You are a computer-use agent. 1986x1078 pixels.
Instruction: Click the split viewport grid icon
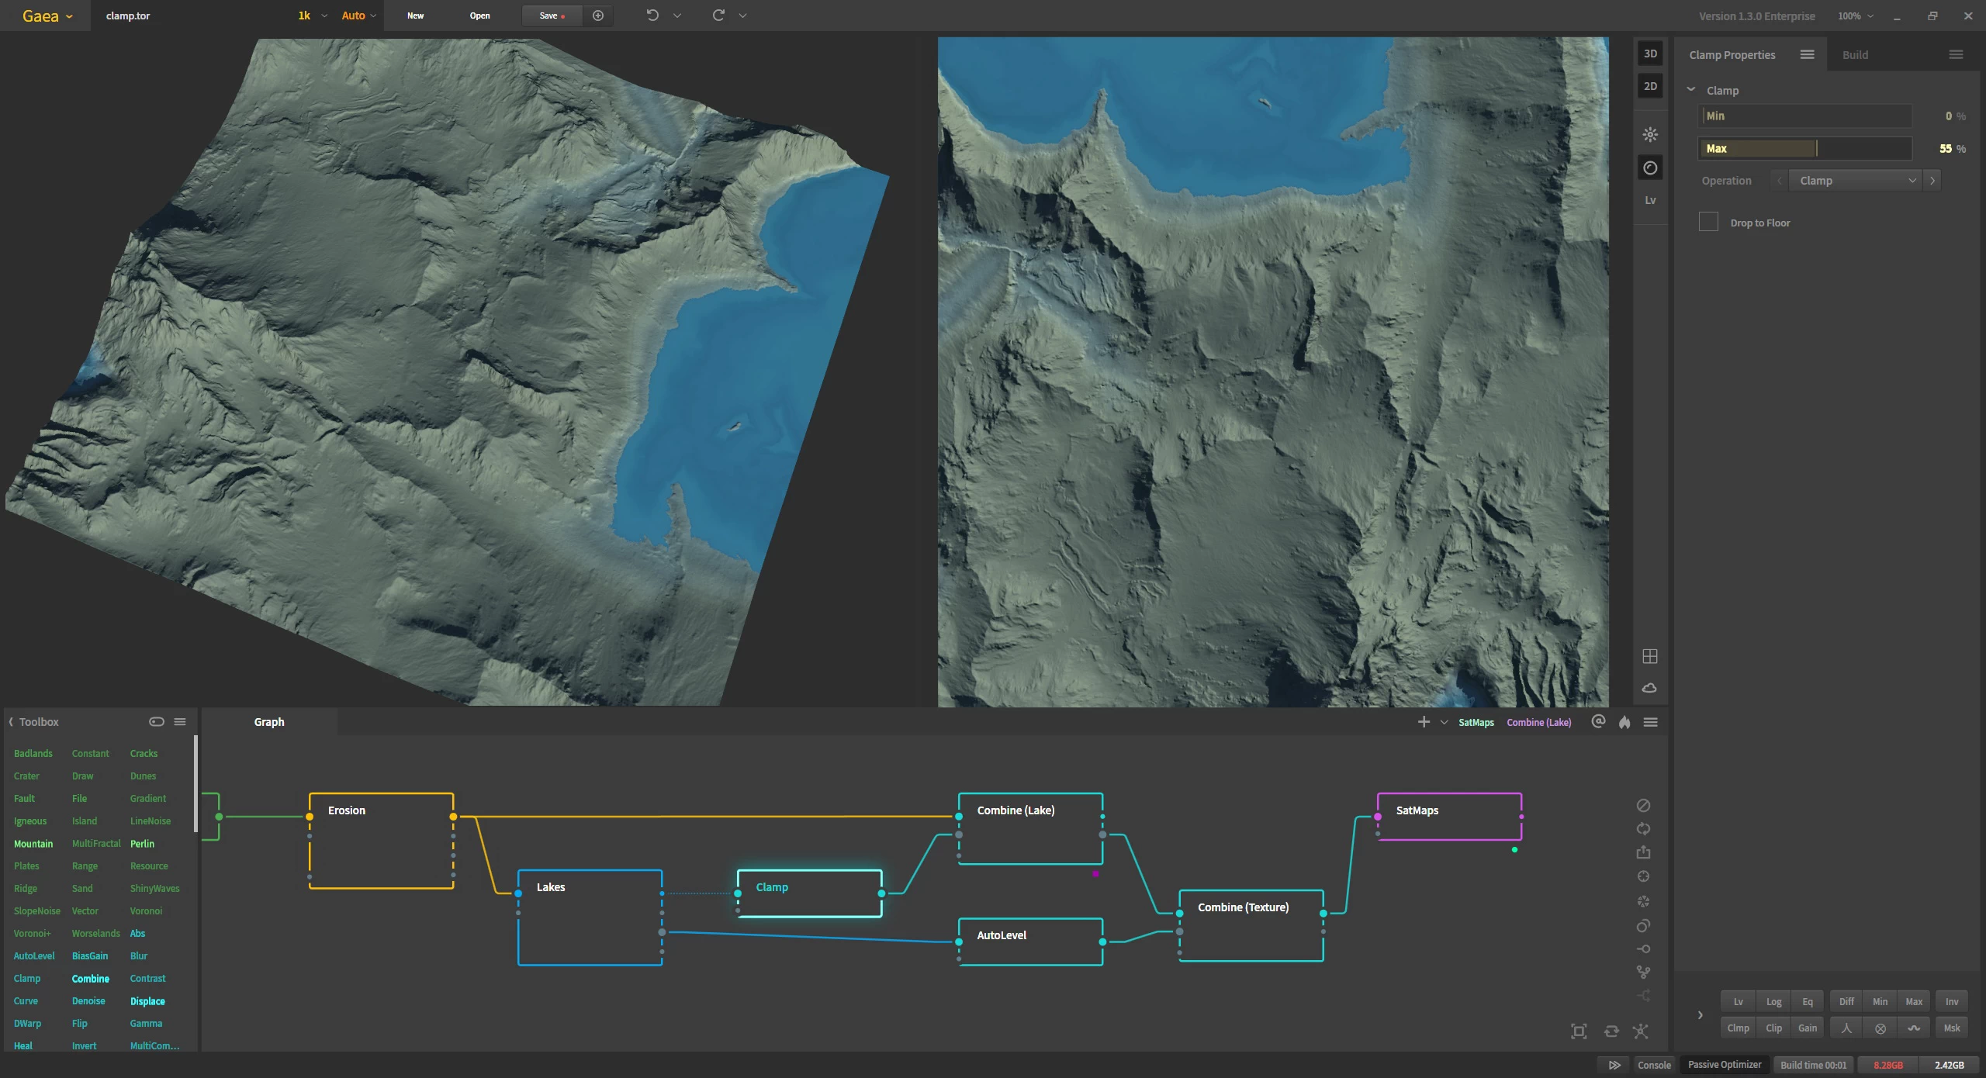(x=1650, y=656)
